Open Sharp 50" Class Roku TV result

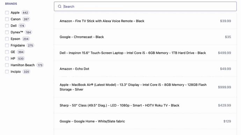[145, 105]
